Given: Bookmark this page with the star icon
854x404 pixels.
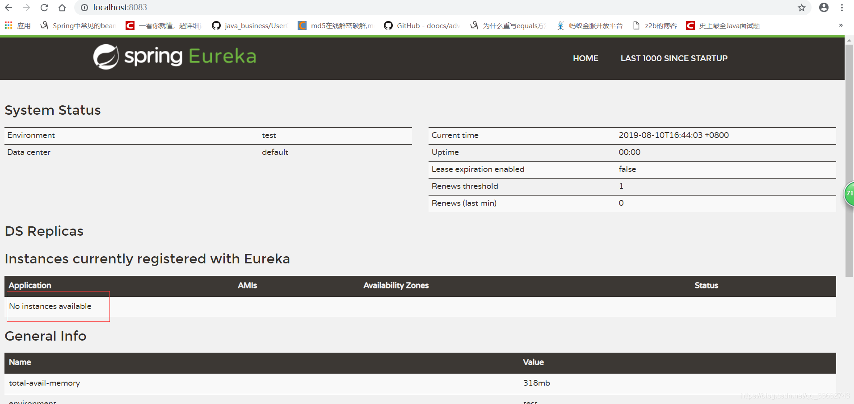Looking at the screenshot, I should 802,8.
